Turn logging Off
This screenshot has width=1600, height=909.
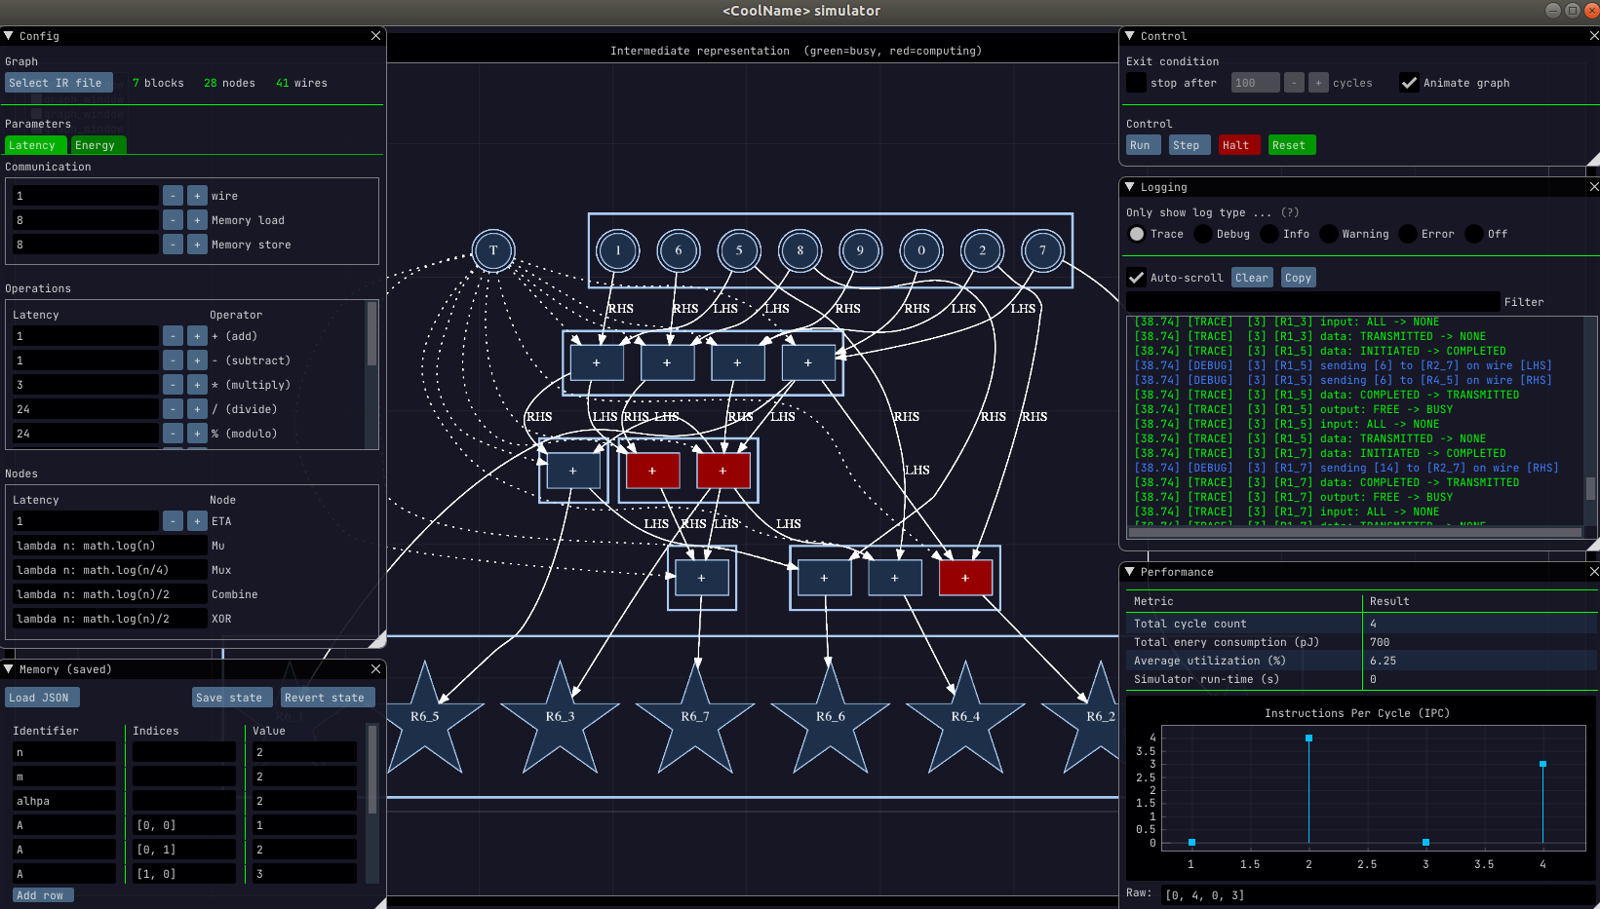1474,234
